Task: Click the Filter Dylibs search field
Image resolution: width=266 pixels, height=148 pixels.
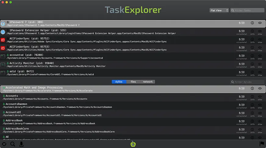Action: (247, 82)
